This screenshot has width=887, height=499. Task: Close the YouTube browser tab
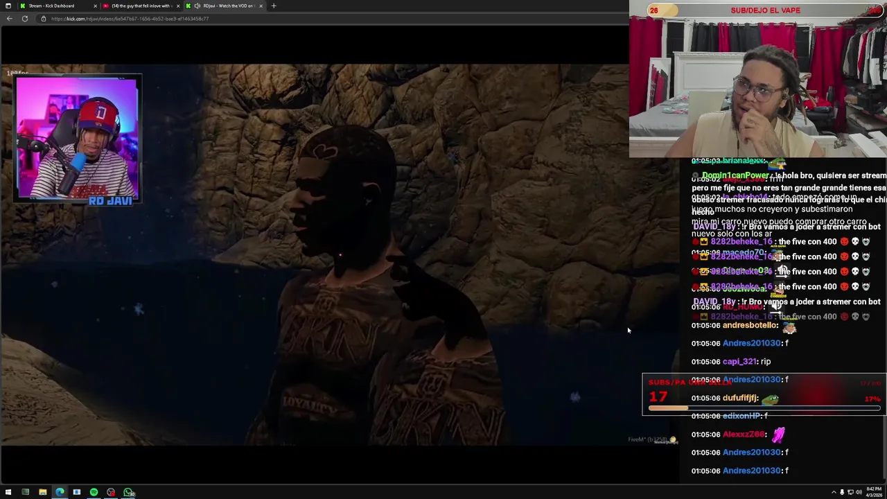tap(178, 6)
